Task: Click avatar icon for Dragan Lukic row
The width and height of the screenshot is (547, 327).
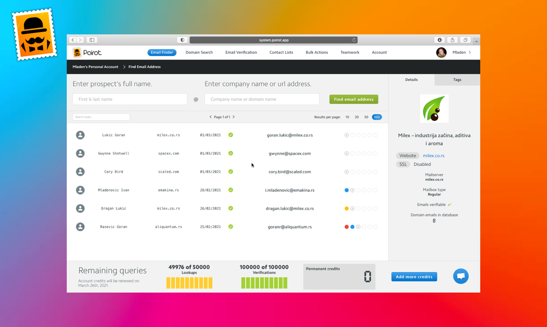Action: (80, 209)
